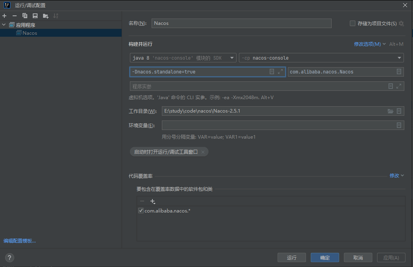The height and width of the screenshot is (267, 413).
Task: Open the modify options dropdown
Action: [x=370, y=44]
